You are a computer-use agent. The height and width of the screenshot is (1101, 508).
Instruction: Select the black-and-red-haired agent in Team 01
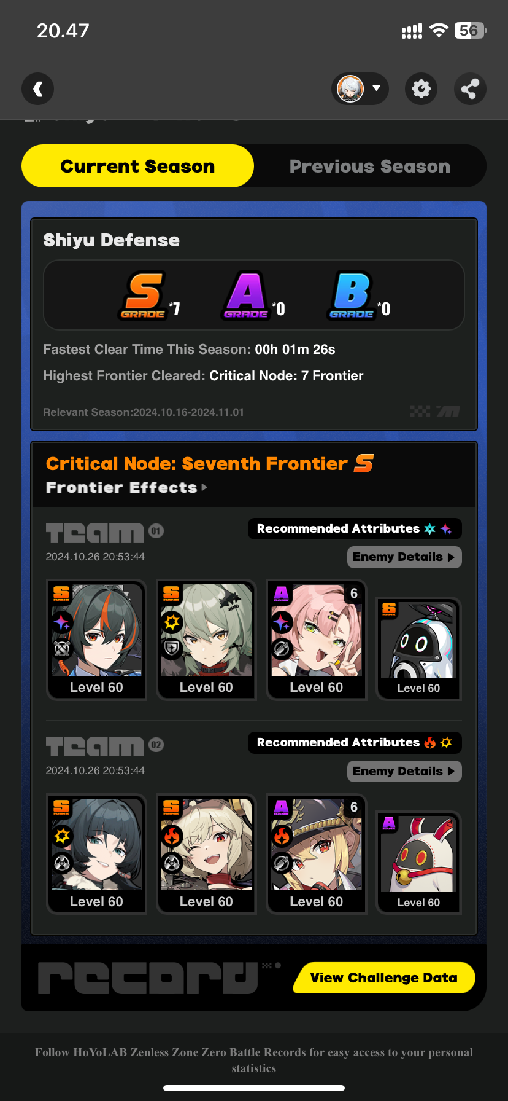click(97, 640)
